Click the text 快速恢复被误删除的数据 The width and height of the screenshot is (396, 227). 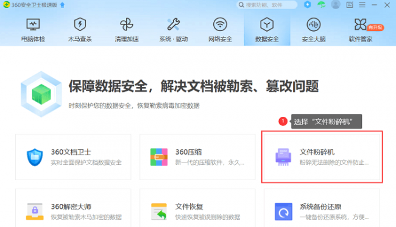208,217
